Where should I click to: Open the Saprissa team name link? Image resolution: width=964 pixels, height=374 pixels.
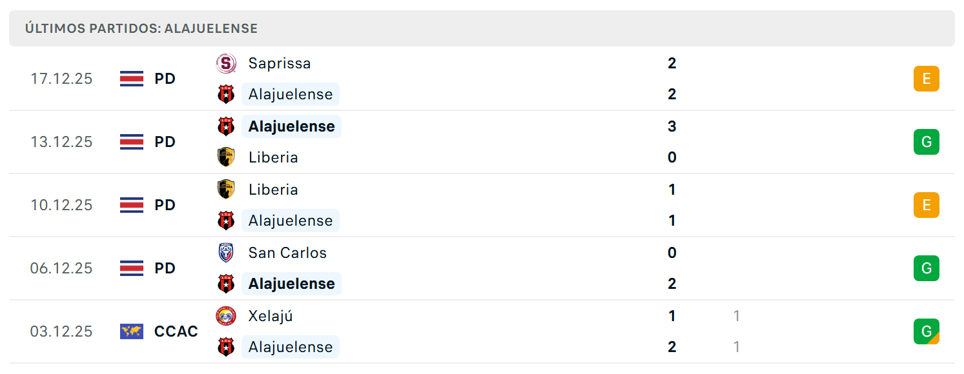[x=280, y=63]
